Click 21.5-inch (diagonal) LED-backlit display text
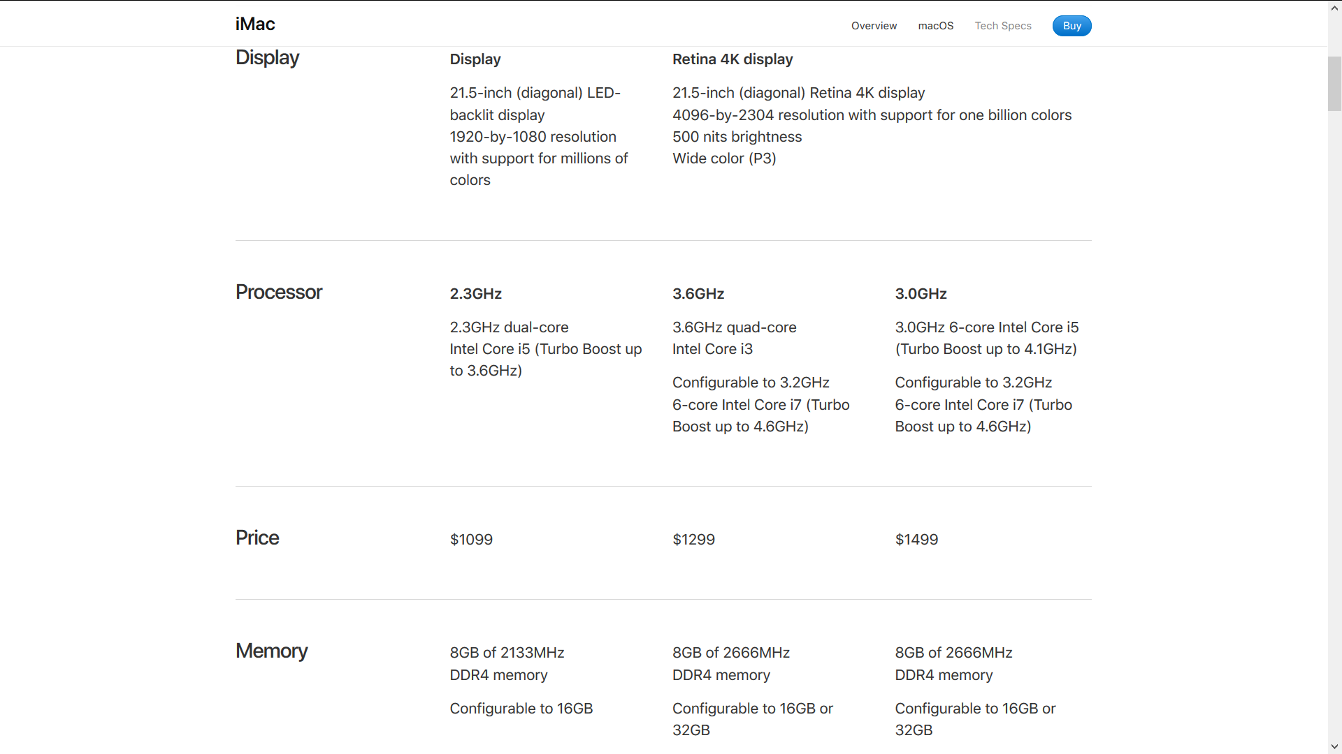The image size is (1342, 754). click(x=535, y=104)
